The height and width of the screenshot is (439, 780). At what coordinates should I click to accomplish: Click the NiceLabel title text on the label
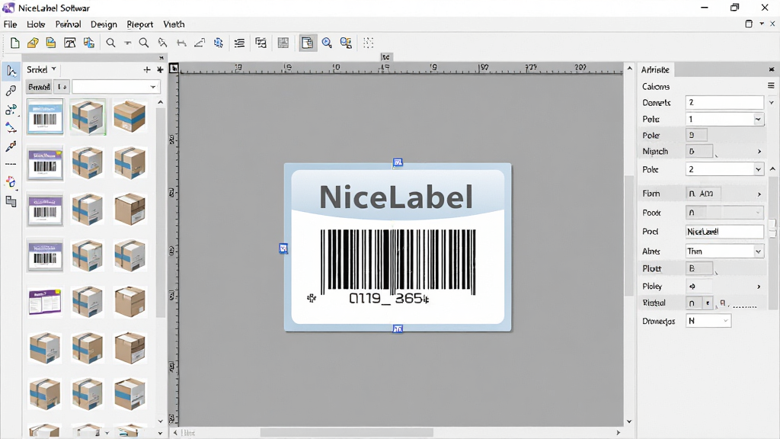pos(396,197)
